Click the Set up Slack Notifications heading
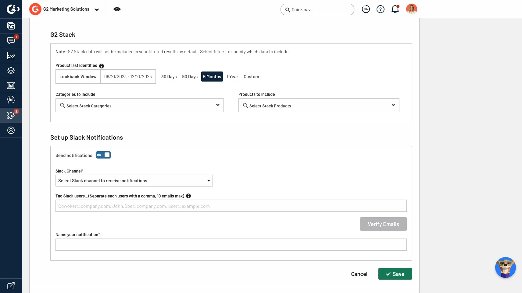 (x=87, y=138)
